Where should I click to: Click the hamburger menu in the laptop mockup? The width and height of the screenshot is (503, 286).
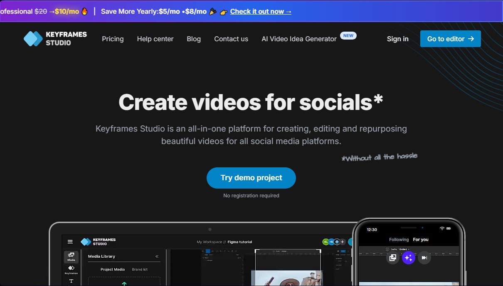point(70,242)
